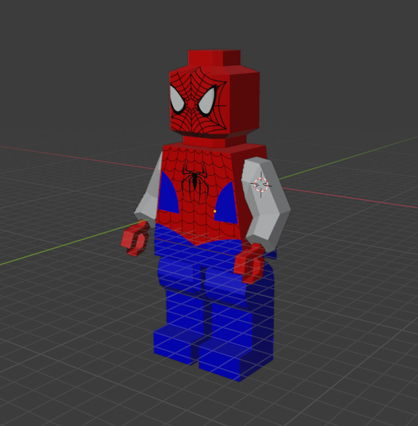Select the red stud atop the head
This screenshot has height=426, width=418.
click(214, 58)
